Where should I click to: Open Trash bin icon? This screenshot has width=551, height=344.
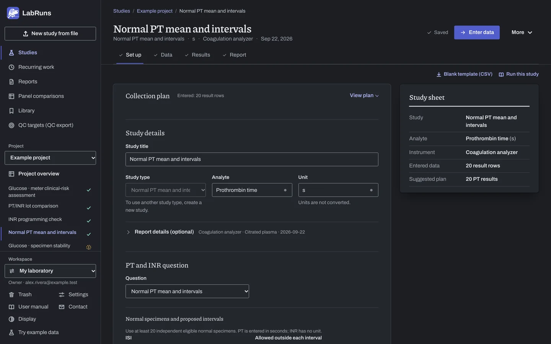pyautogui.click(x=11, y=295)
